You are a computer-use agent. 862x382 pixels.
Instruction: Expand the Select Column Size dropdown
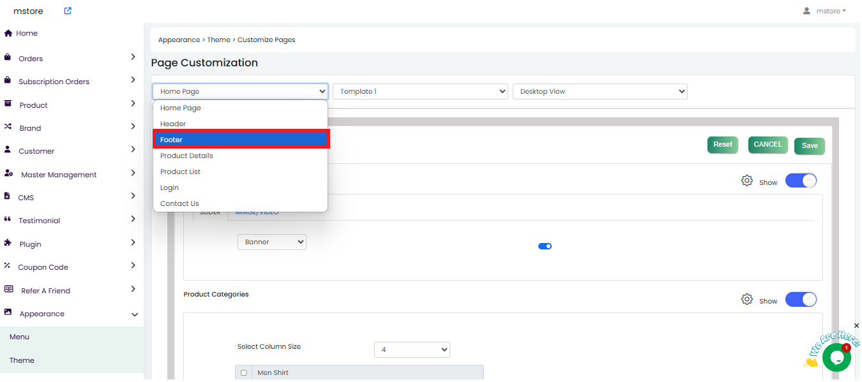pyautogui.click(x=412, y=349)
